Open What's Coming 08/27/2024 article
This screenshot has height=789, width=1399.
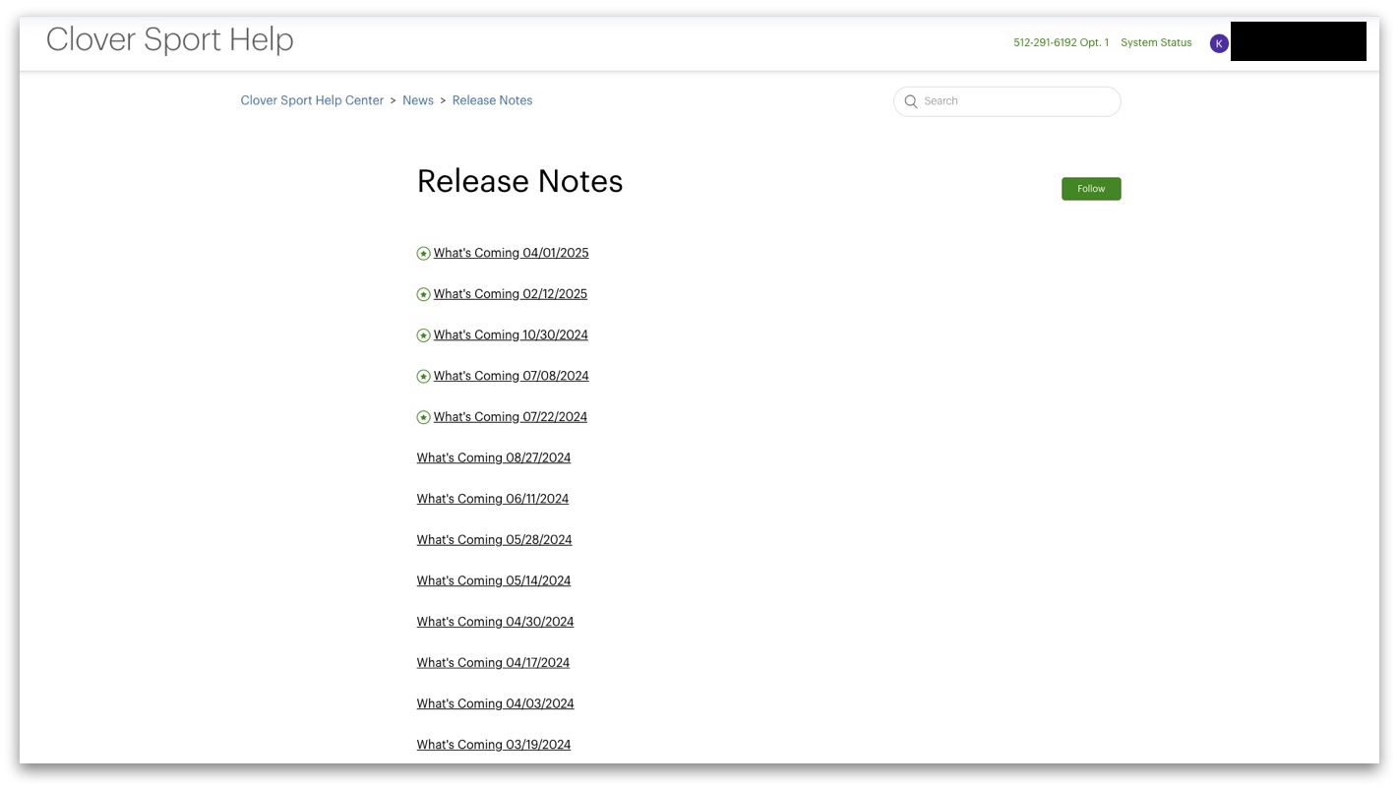tap(493, 457)
